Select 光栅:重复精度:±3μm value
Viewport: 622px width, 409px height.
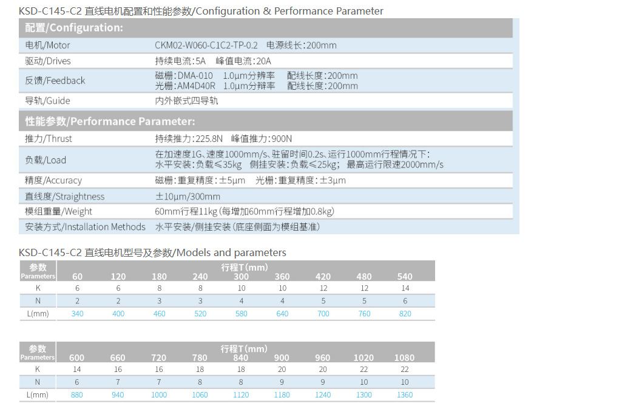point(301,180)
